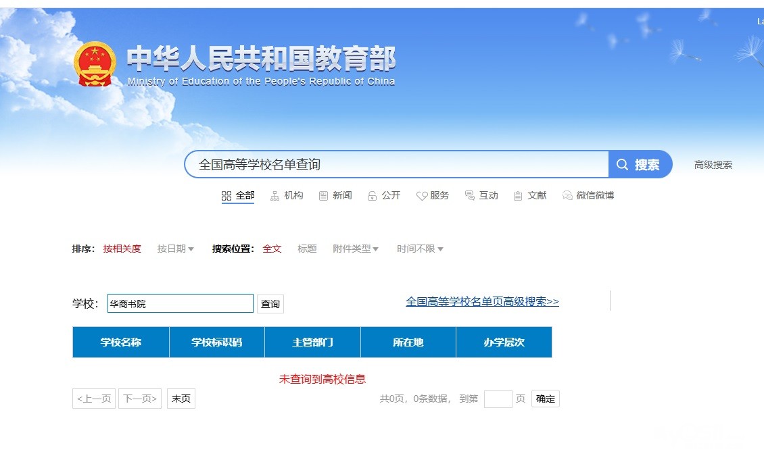The height and width of the screenshot is (458, 764).
Task: Expand the 按日期 sort dropdown
Action: tap(176, 249)
